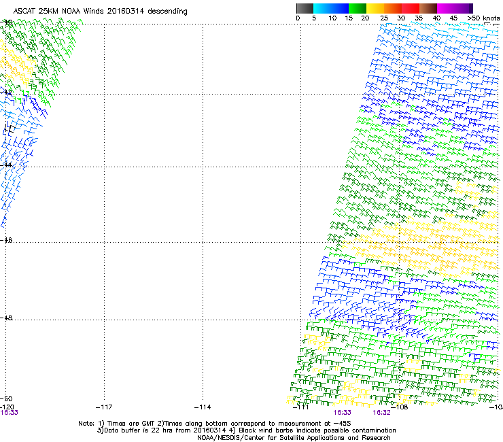Viewport: 503px width, 442px height.
Task: Click the blue 5-15 knots legend segment
Action: tap(331, 8)
